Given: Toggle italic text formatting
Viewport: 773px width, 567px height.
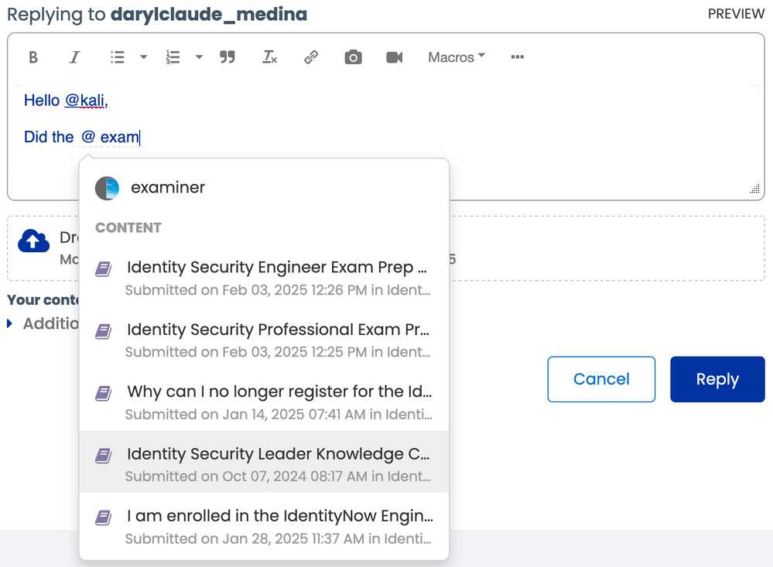Looking at the screenshot, I should (75, 57).
